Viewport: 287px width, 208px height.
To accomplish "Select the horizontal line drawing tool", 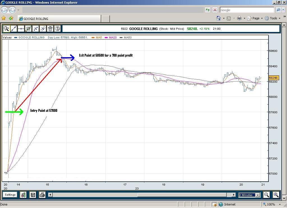I will pos(21,29).
